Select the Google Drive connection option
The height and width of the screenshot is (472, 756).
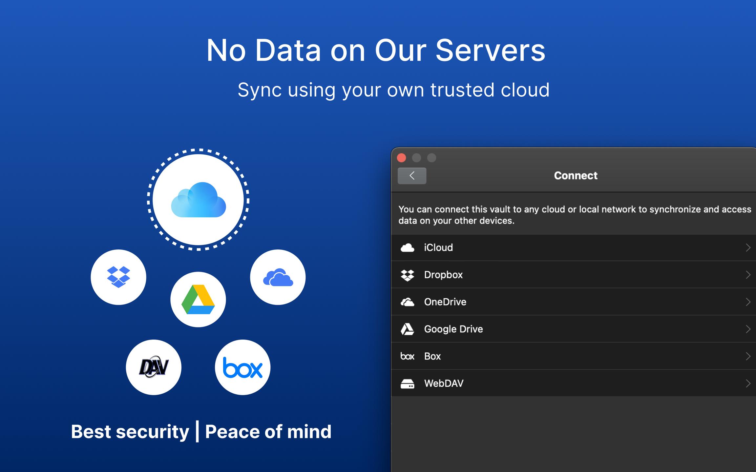coord(453,329)
